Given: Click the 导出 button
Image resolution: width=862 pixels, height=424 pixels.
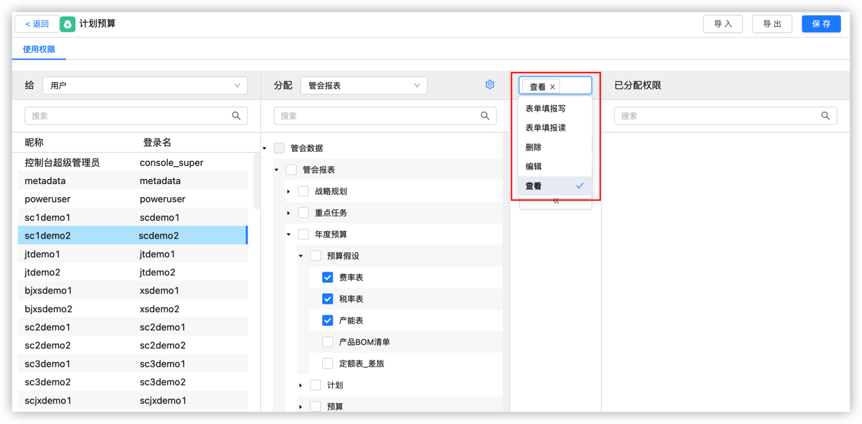Looking at the screenshot, I should point(772,23).
